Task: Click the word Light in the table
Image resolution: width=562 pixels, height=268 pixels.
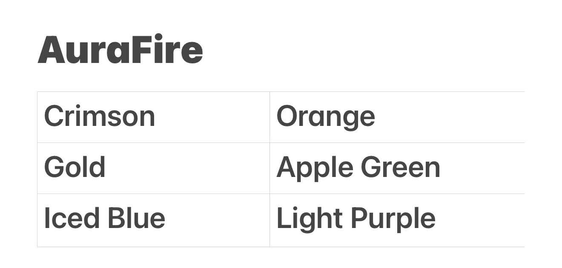Action: 310,218
